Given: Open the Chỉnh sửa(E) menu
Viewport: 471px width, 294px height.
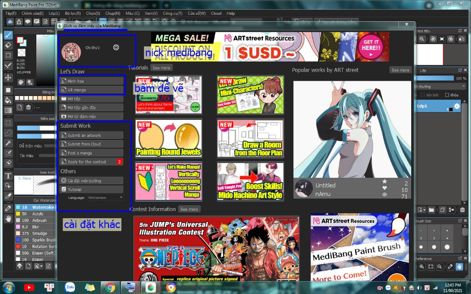Looking at the screenshot, I should pyautogui.click(x=33, y=13).
